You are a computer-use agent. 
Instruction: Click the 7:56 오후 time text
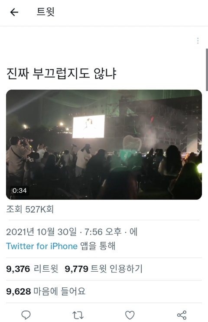103,232
